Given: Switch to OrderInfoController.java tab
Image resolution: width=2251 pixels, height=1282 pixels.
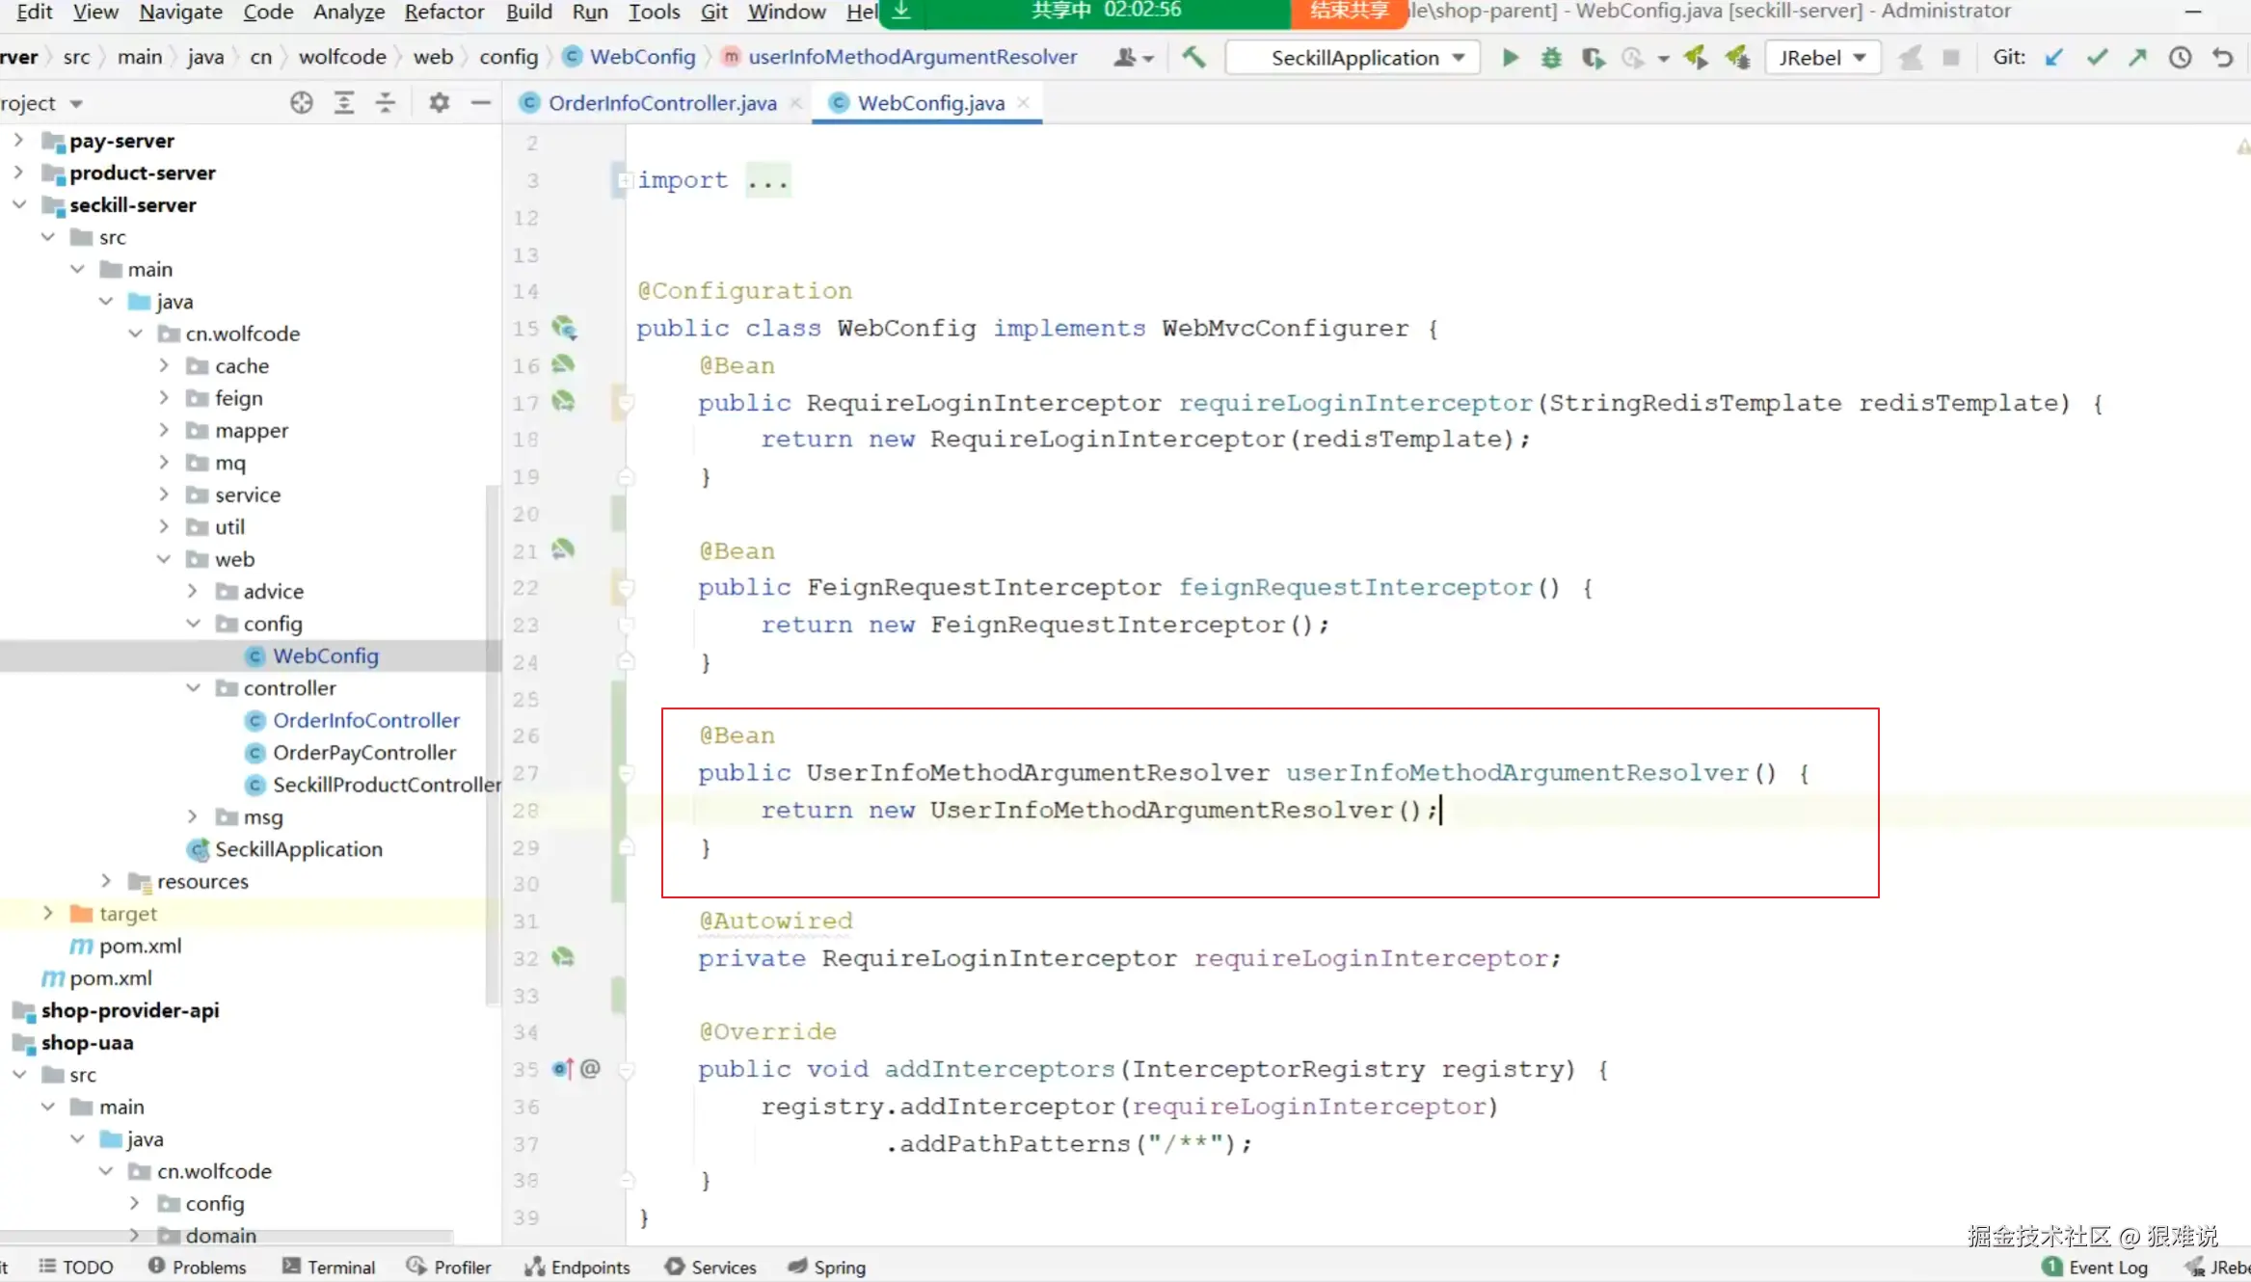Looking at the screenshot, I should [661, 103].
